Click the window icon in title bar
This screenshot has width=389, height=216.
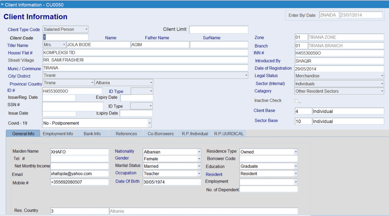click(x=2, y=4)
